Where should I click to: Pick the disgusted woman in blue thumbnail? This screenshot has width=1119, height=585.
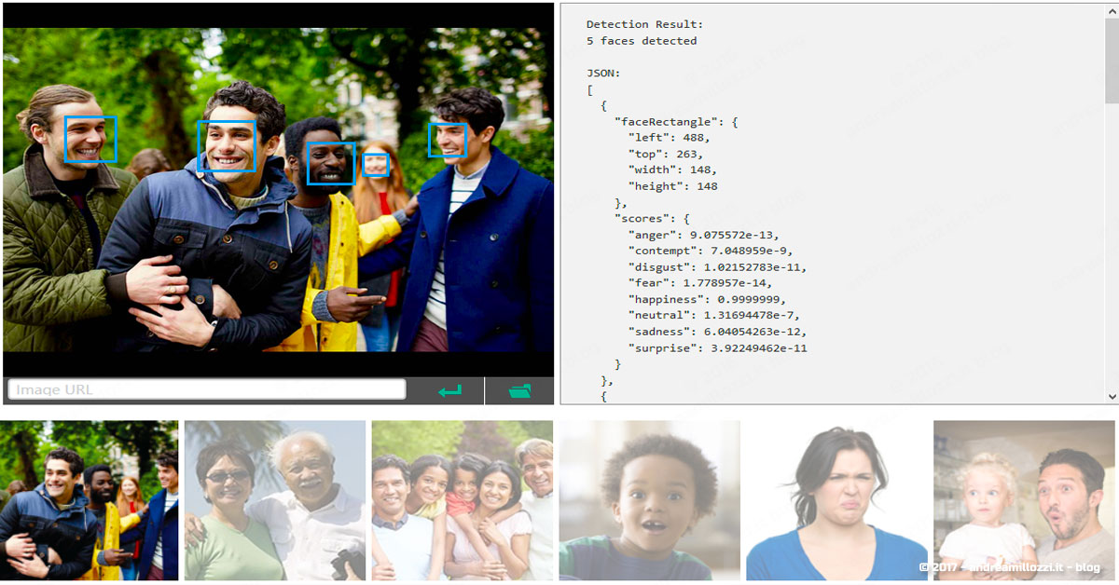pyautogui.click(x=836, y=500)
